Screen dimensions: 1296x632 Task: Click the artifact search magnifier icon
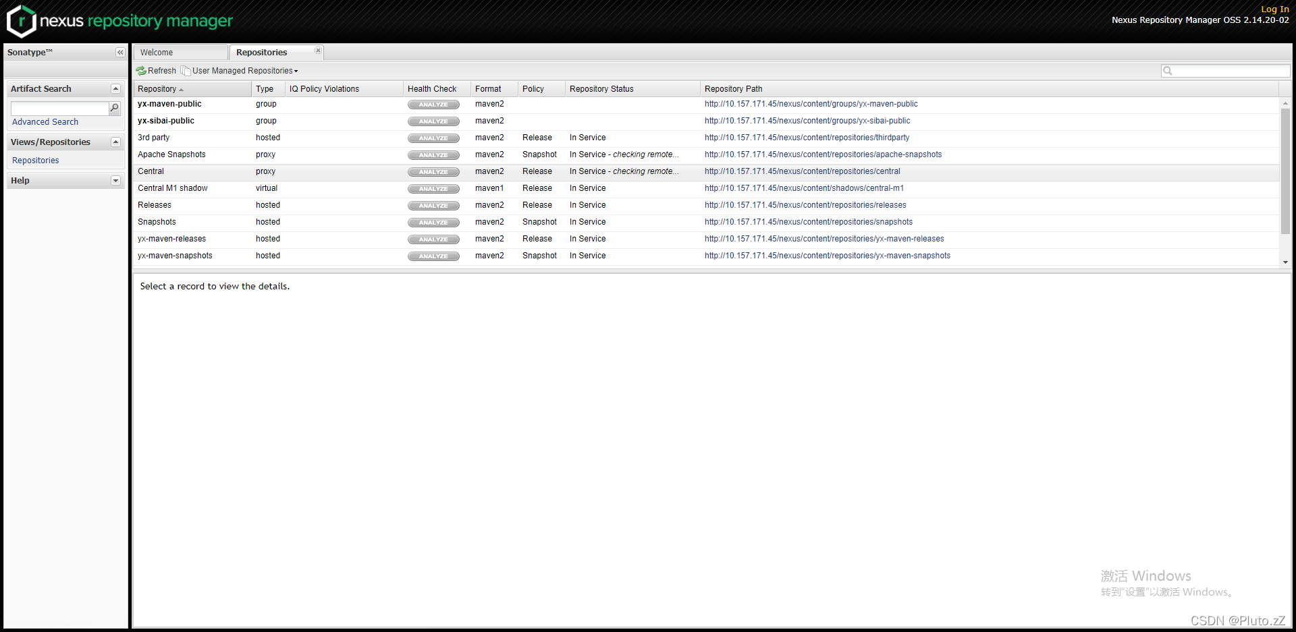click(115, 108)
